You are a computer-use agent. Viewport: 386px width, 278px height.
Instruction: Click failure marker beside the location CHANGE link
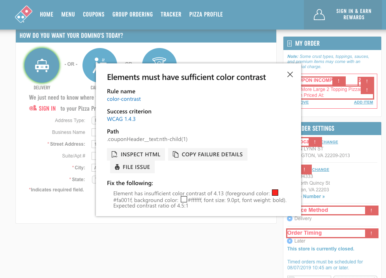(315, 142)
